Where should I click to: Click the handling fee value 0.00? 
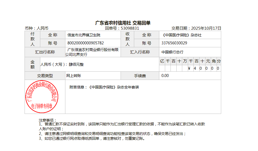point(165,76)
